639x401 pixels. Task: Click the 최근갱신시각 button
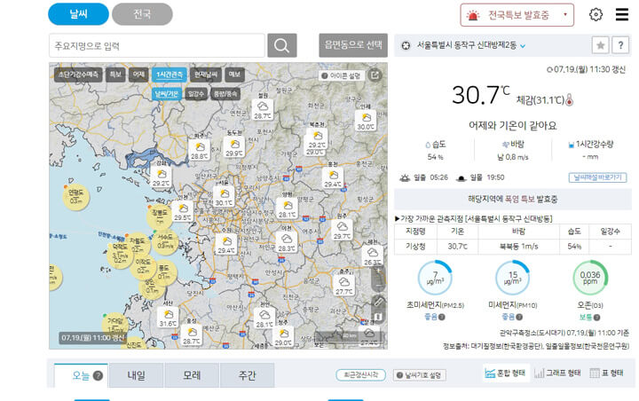click(361, 375)
